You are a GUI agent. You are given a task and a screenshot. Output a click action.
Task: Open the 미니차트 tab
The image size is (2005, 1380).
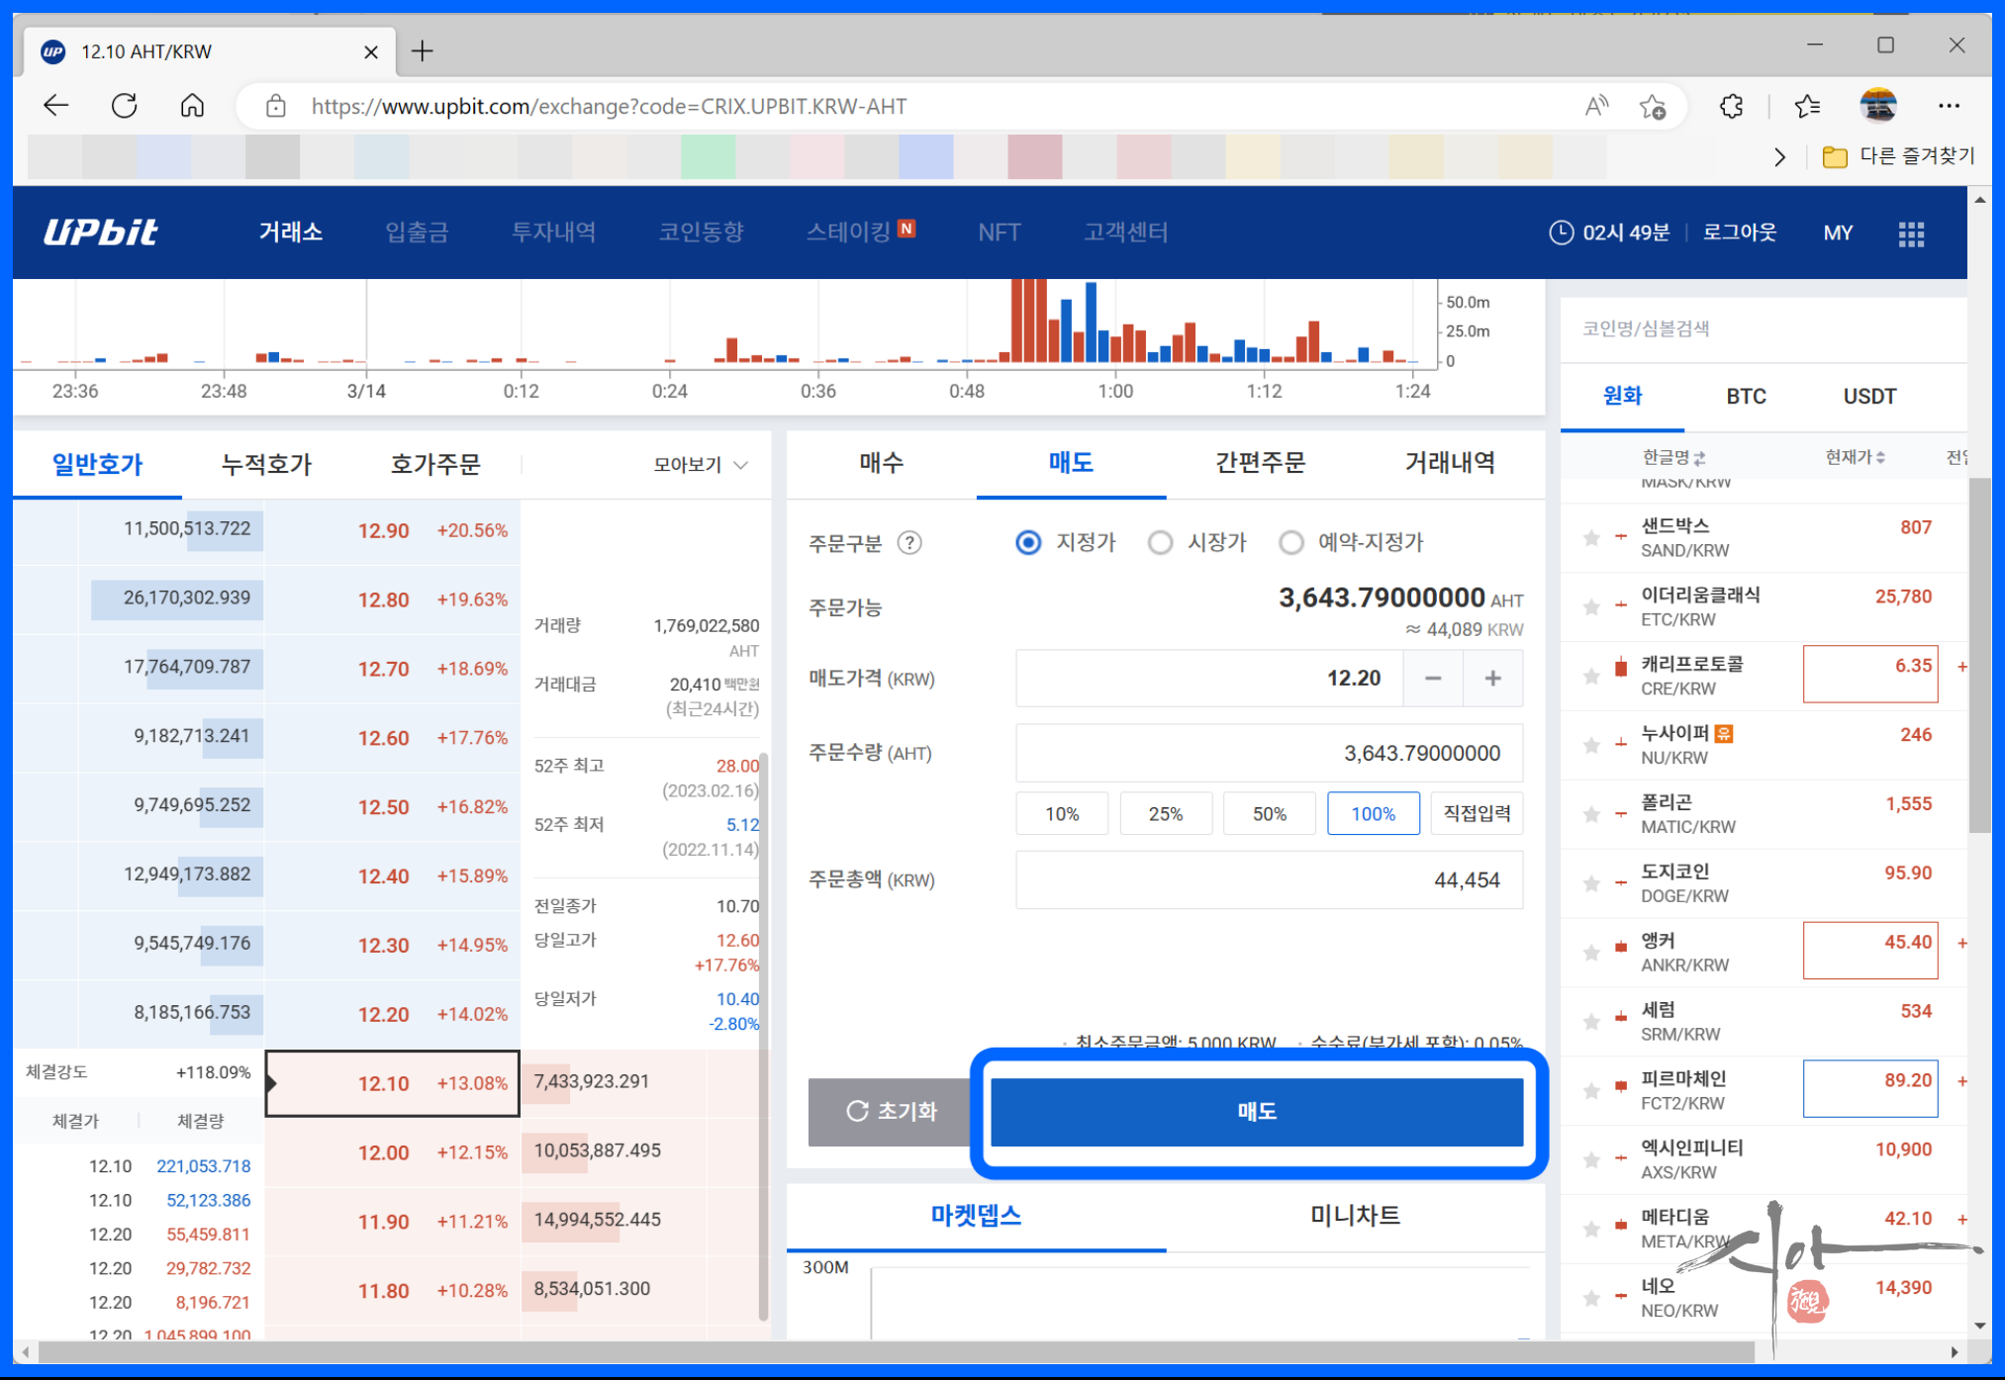1354,1215
